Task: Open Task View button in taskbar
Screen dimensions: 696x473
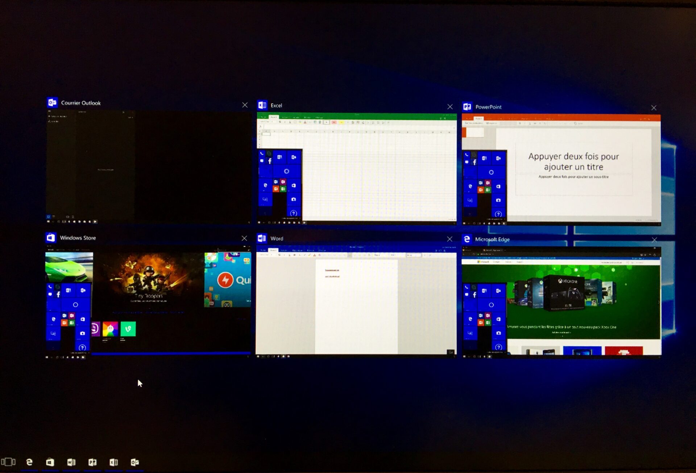Action: pos(8,462)
